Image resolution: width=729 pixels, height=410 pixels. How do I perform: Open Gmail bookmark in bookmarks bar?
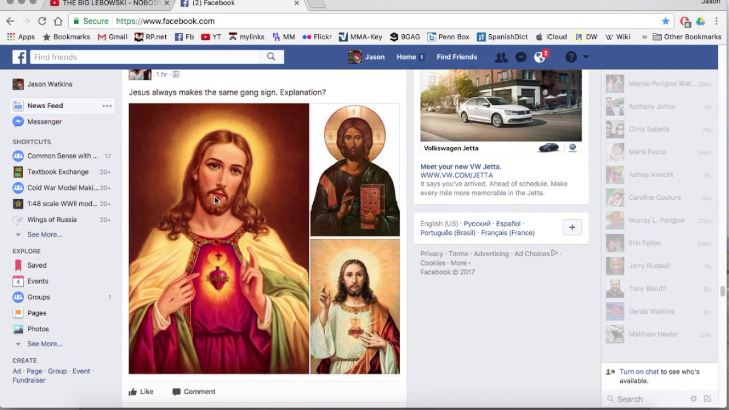112,37
